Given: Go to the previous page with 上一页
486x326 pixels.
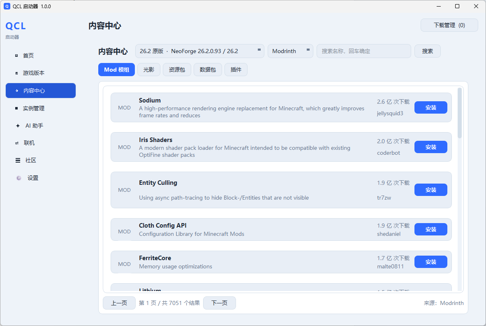Looking at the screenshot, I should pos(119,303).
